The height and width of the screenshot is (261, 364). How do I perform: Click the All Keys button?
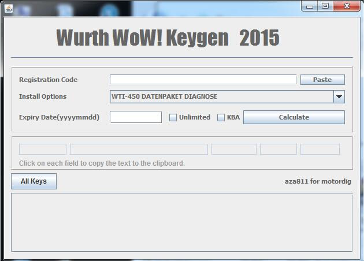[x=34, y=181]
